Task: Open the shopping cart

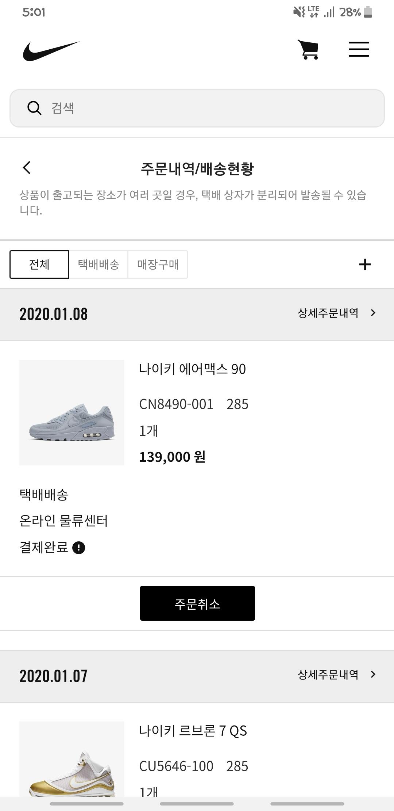Action: pos(309,50)
